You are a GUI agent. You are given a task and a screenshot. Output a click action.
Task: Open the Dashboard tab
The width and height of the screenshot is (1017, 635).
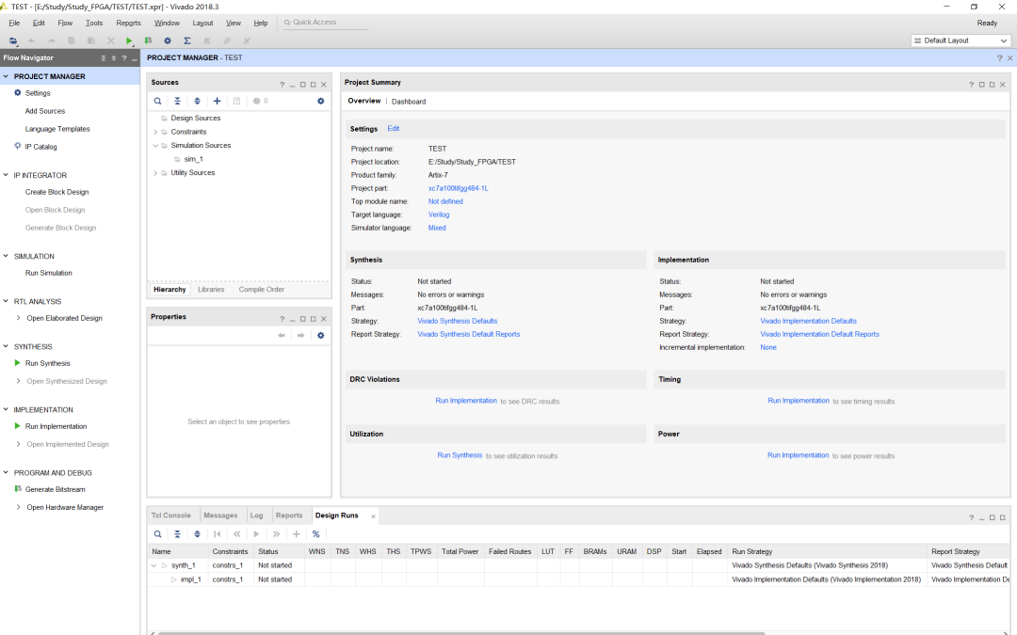click(x=409, y=102)
